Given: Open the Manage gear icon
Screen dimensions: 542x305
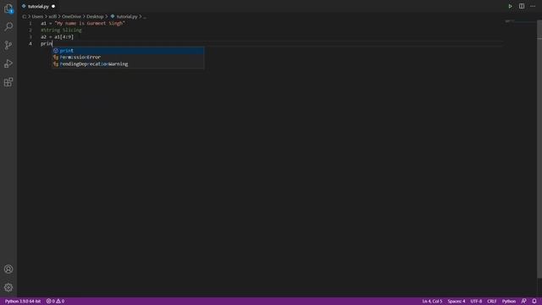Looking at the screenshot, I should 8,287.
